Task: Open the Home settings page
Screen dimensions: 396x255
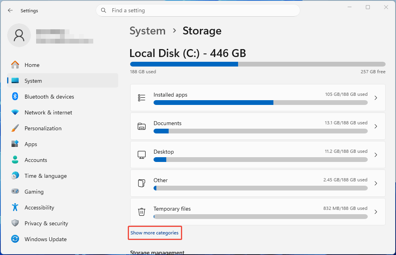Action: (x=63, y=65)
